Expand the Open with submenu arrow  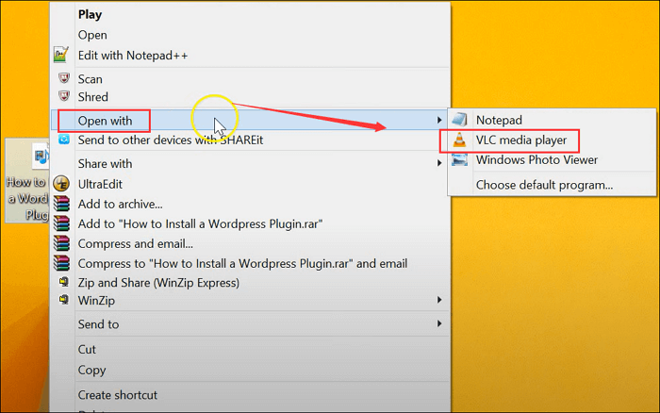439,121
